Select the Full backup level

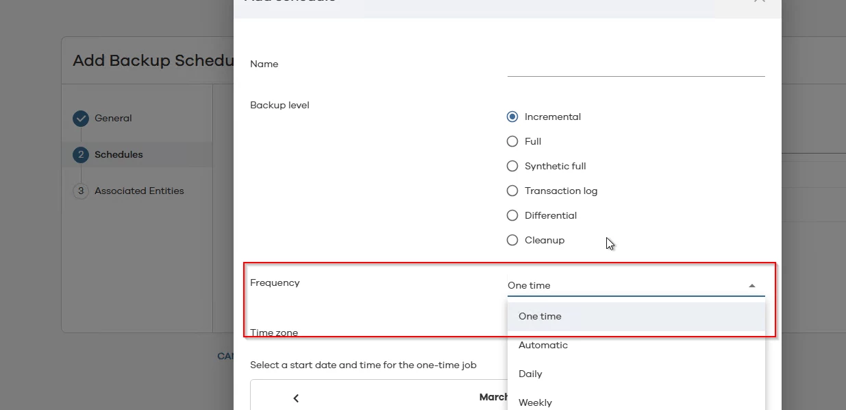(x=512, y=142)
